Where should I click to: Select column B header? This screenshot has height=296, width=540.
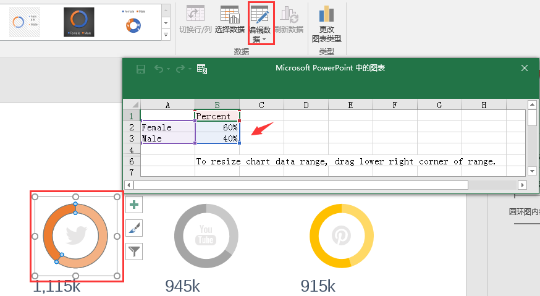point(217,105)
